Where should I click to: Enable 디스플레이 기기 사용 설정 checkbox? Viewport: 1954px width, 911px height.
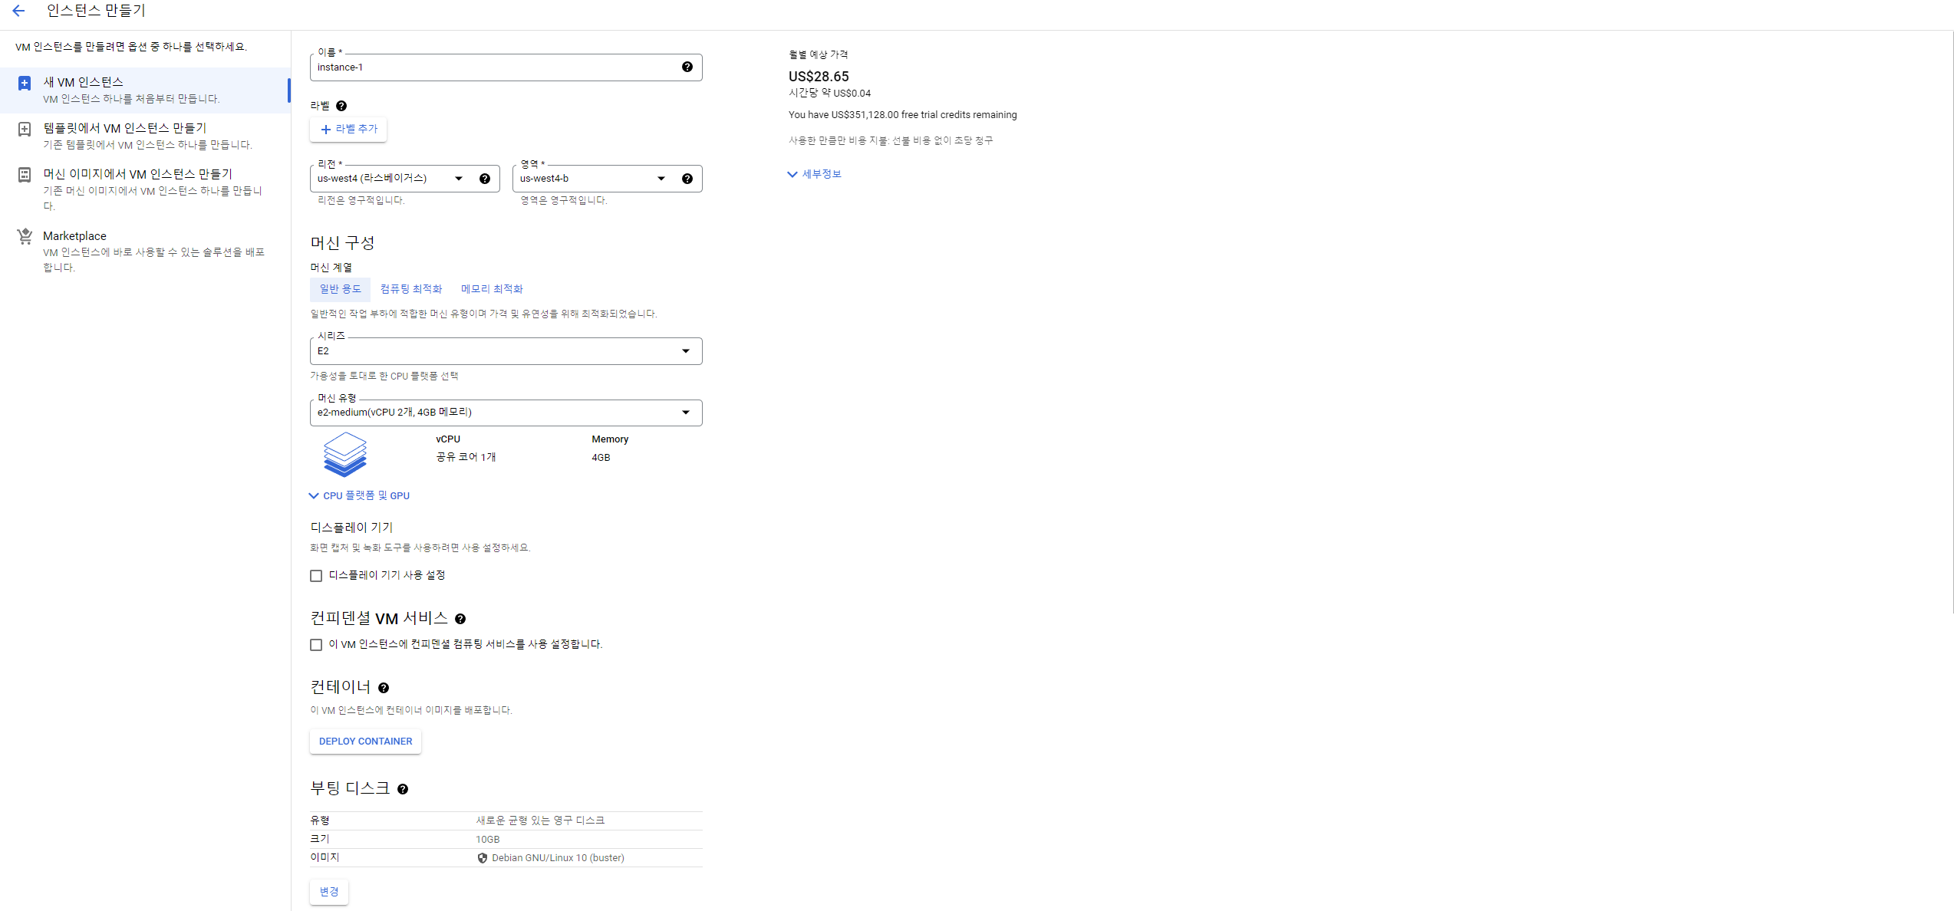[x=316, y=576]
